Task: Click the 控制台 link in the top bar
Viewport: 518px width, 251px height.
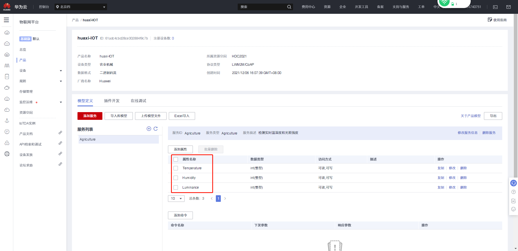Action: tap(44, 7)
